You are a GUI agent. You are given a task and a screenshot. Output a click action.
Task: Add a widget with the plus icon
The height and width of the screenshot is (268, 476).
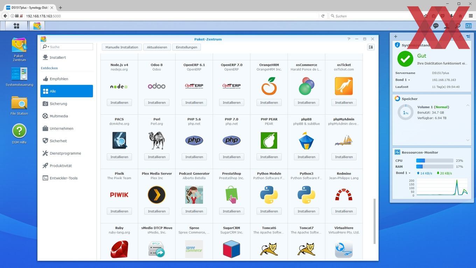(395, 36)
